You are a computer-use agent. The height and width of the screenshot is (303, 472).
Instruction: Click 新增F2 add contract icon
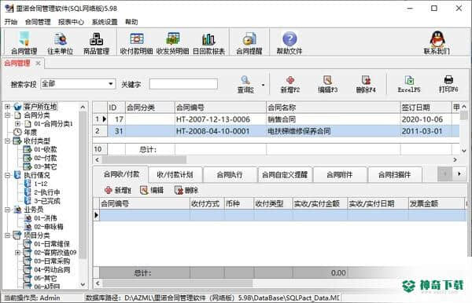[290, 84]
